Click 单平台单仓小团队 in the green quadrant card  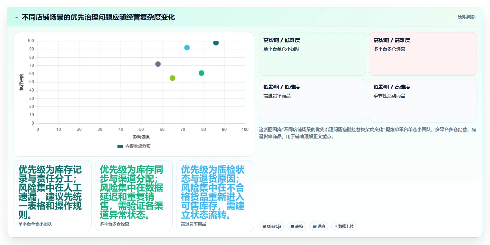point(282,49)
